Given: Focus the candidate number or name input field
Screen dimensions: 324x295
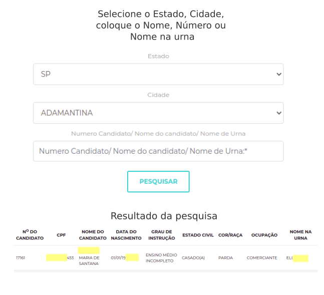Looking at the screenshot, I should tap(158, 151).
